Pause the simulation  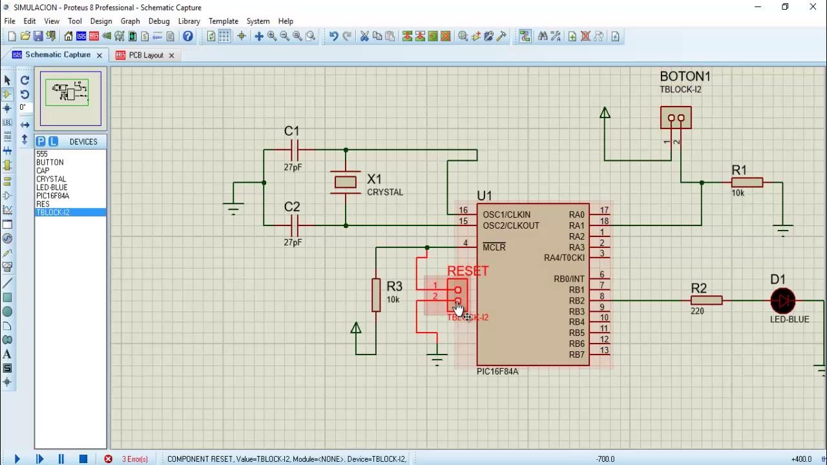click(61, 459)
